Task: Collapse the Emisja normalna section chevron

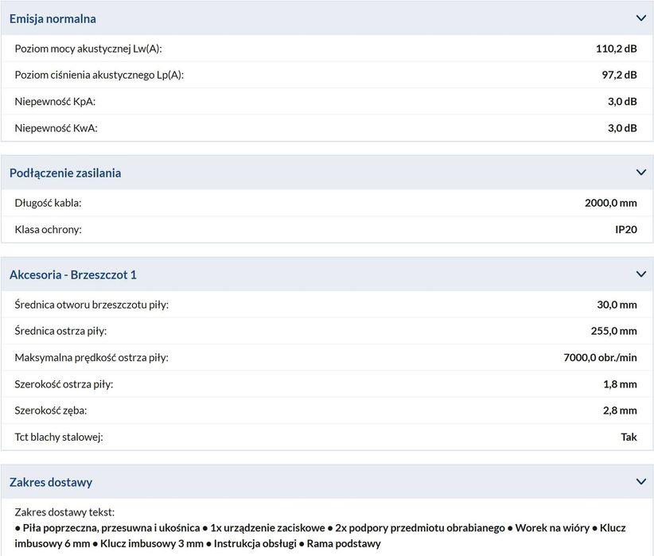Action: coord(640,18)
